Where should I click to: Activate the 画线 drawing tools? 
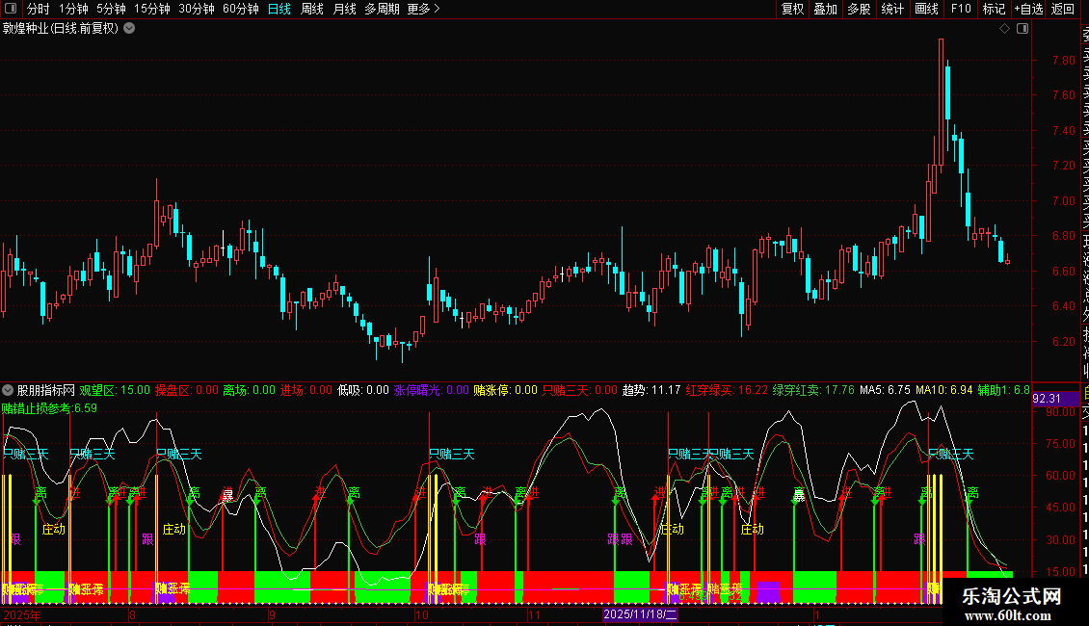(x=926, y=9)
